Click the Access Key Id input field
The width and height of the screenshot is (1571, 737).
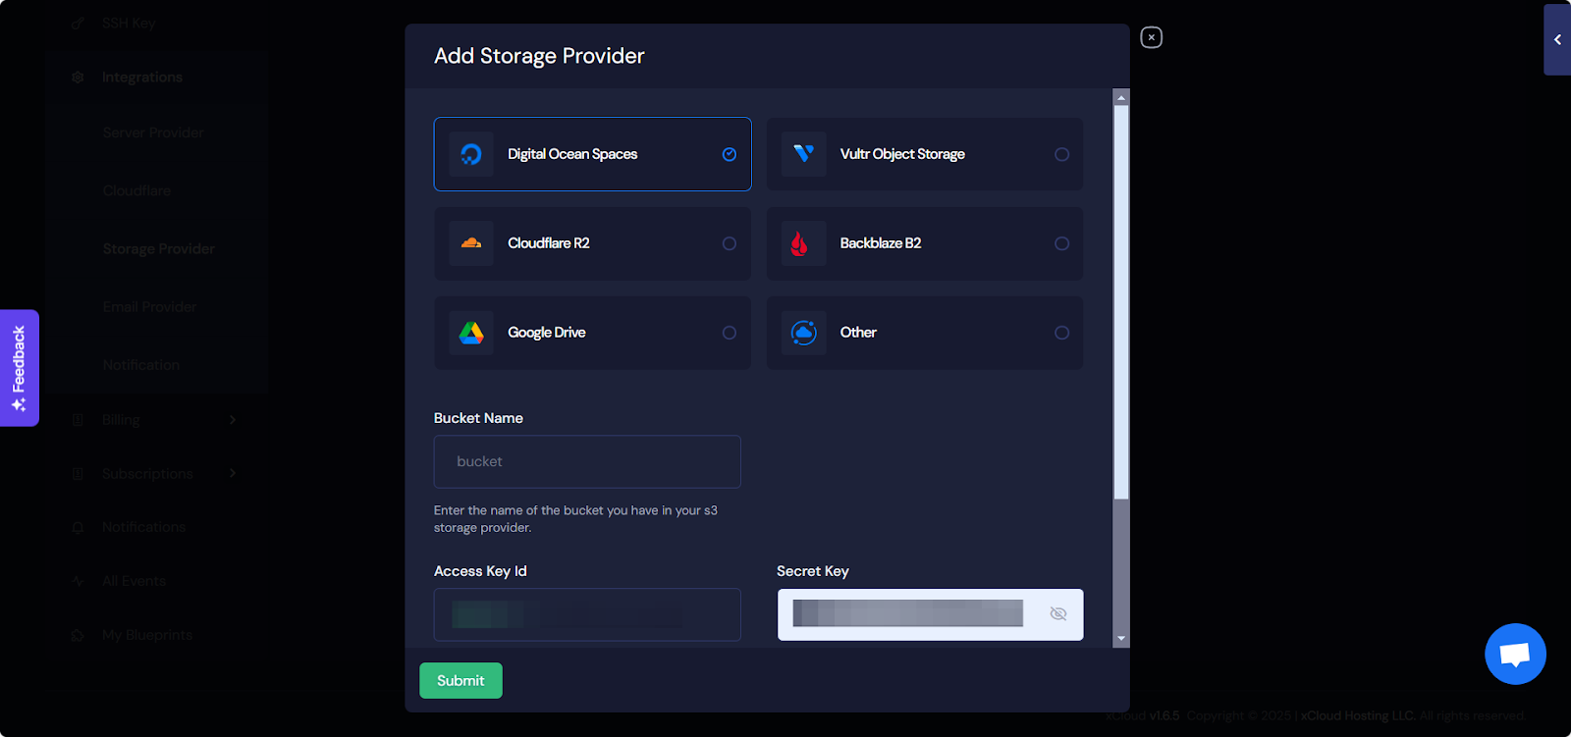[x=587, y=614]
